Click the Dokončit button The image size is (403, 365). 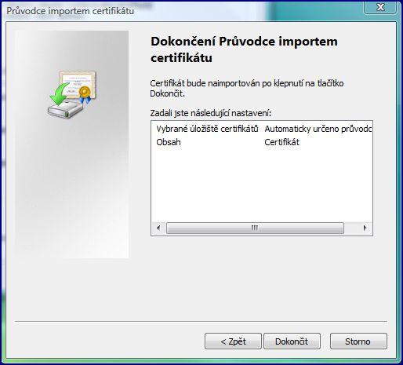[292, 341]
